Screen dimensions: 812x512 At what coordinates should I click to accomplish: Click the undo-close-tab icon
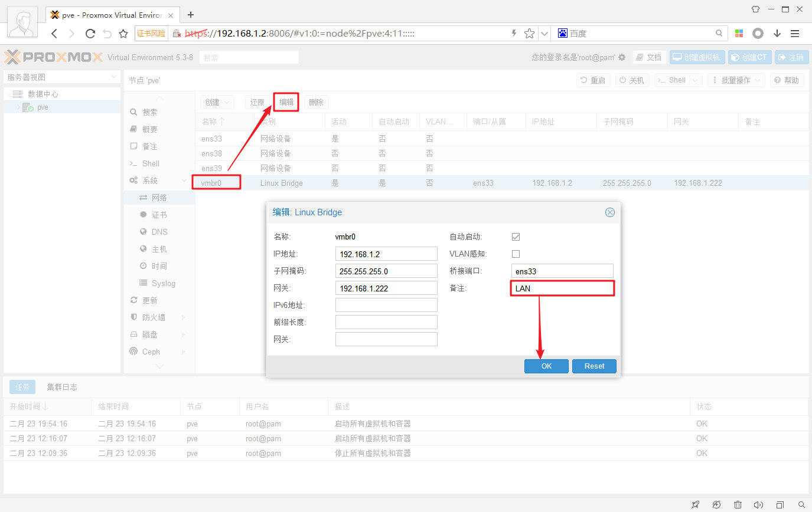[107, 34]
